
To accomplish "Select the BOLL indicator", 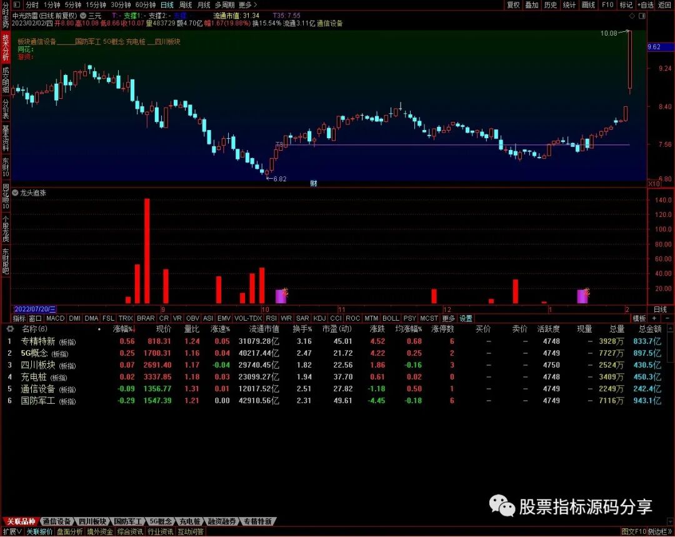I will tap(391, 318).
